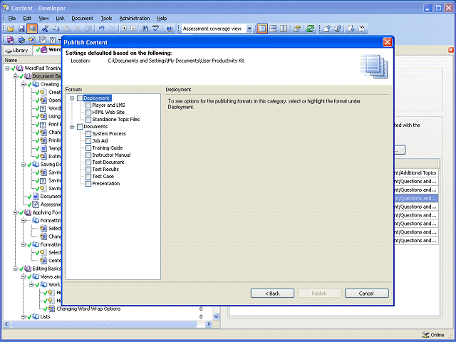Expand the Lists tree node

(x=24, y=316)
